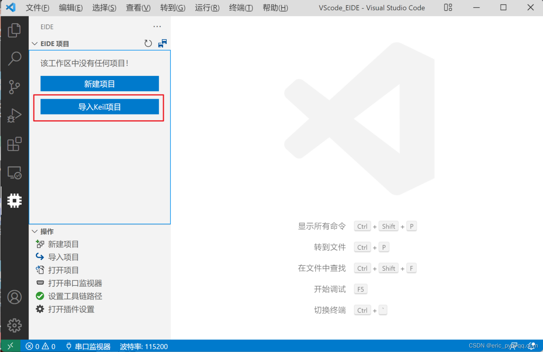Collapse the EIDE 项目 section
Screen dimensions: 543x352
(35, 44)
